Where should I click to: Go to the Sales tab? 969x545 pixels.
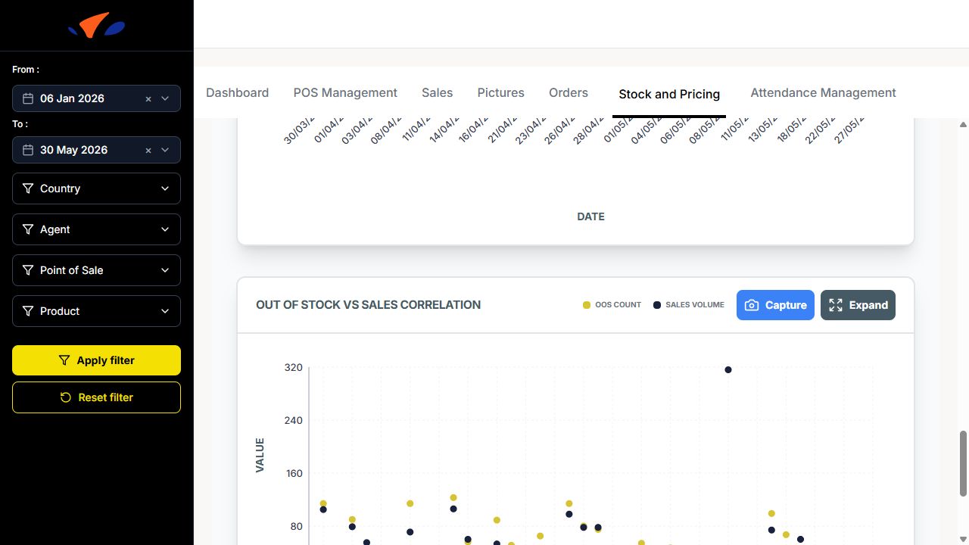(437, 92)
